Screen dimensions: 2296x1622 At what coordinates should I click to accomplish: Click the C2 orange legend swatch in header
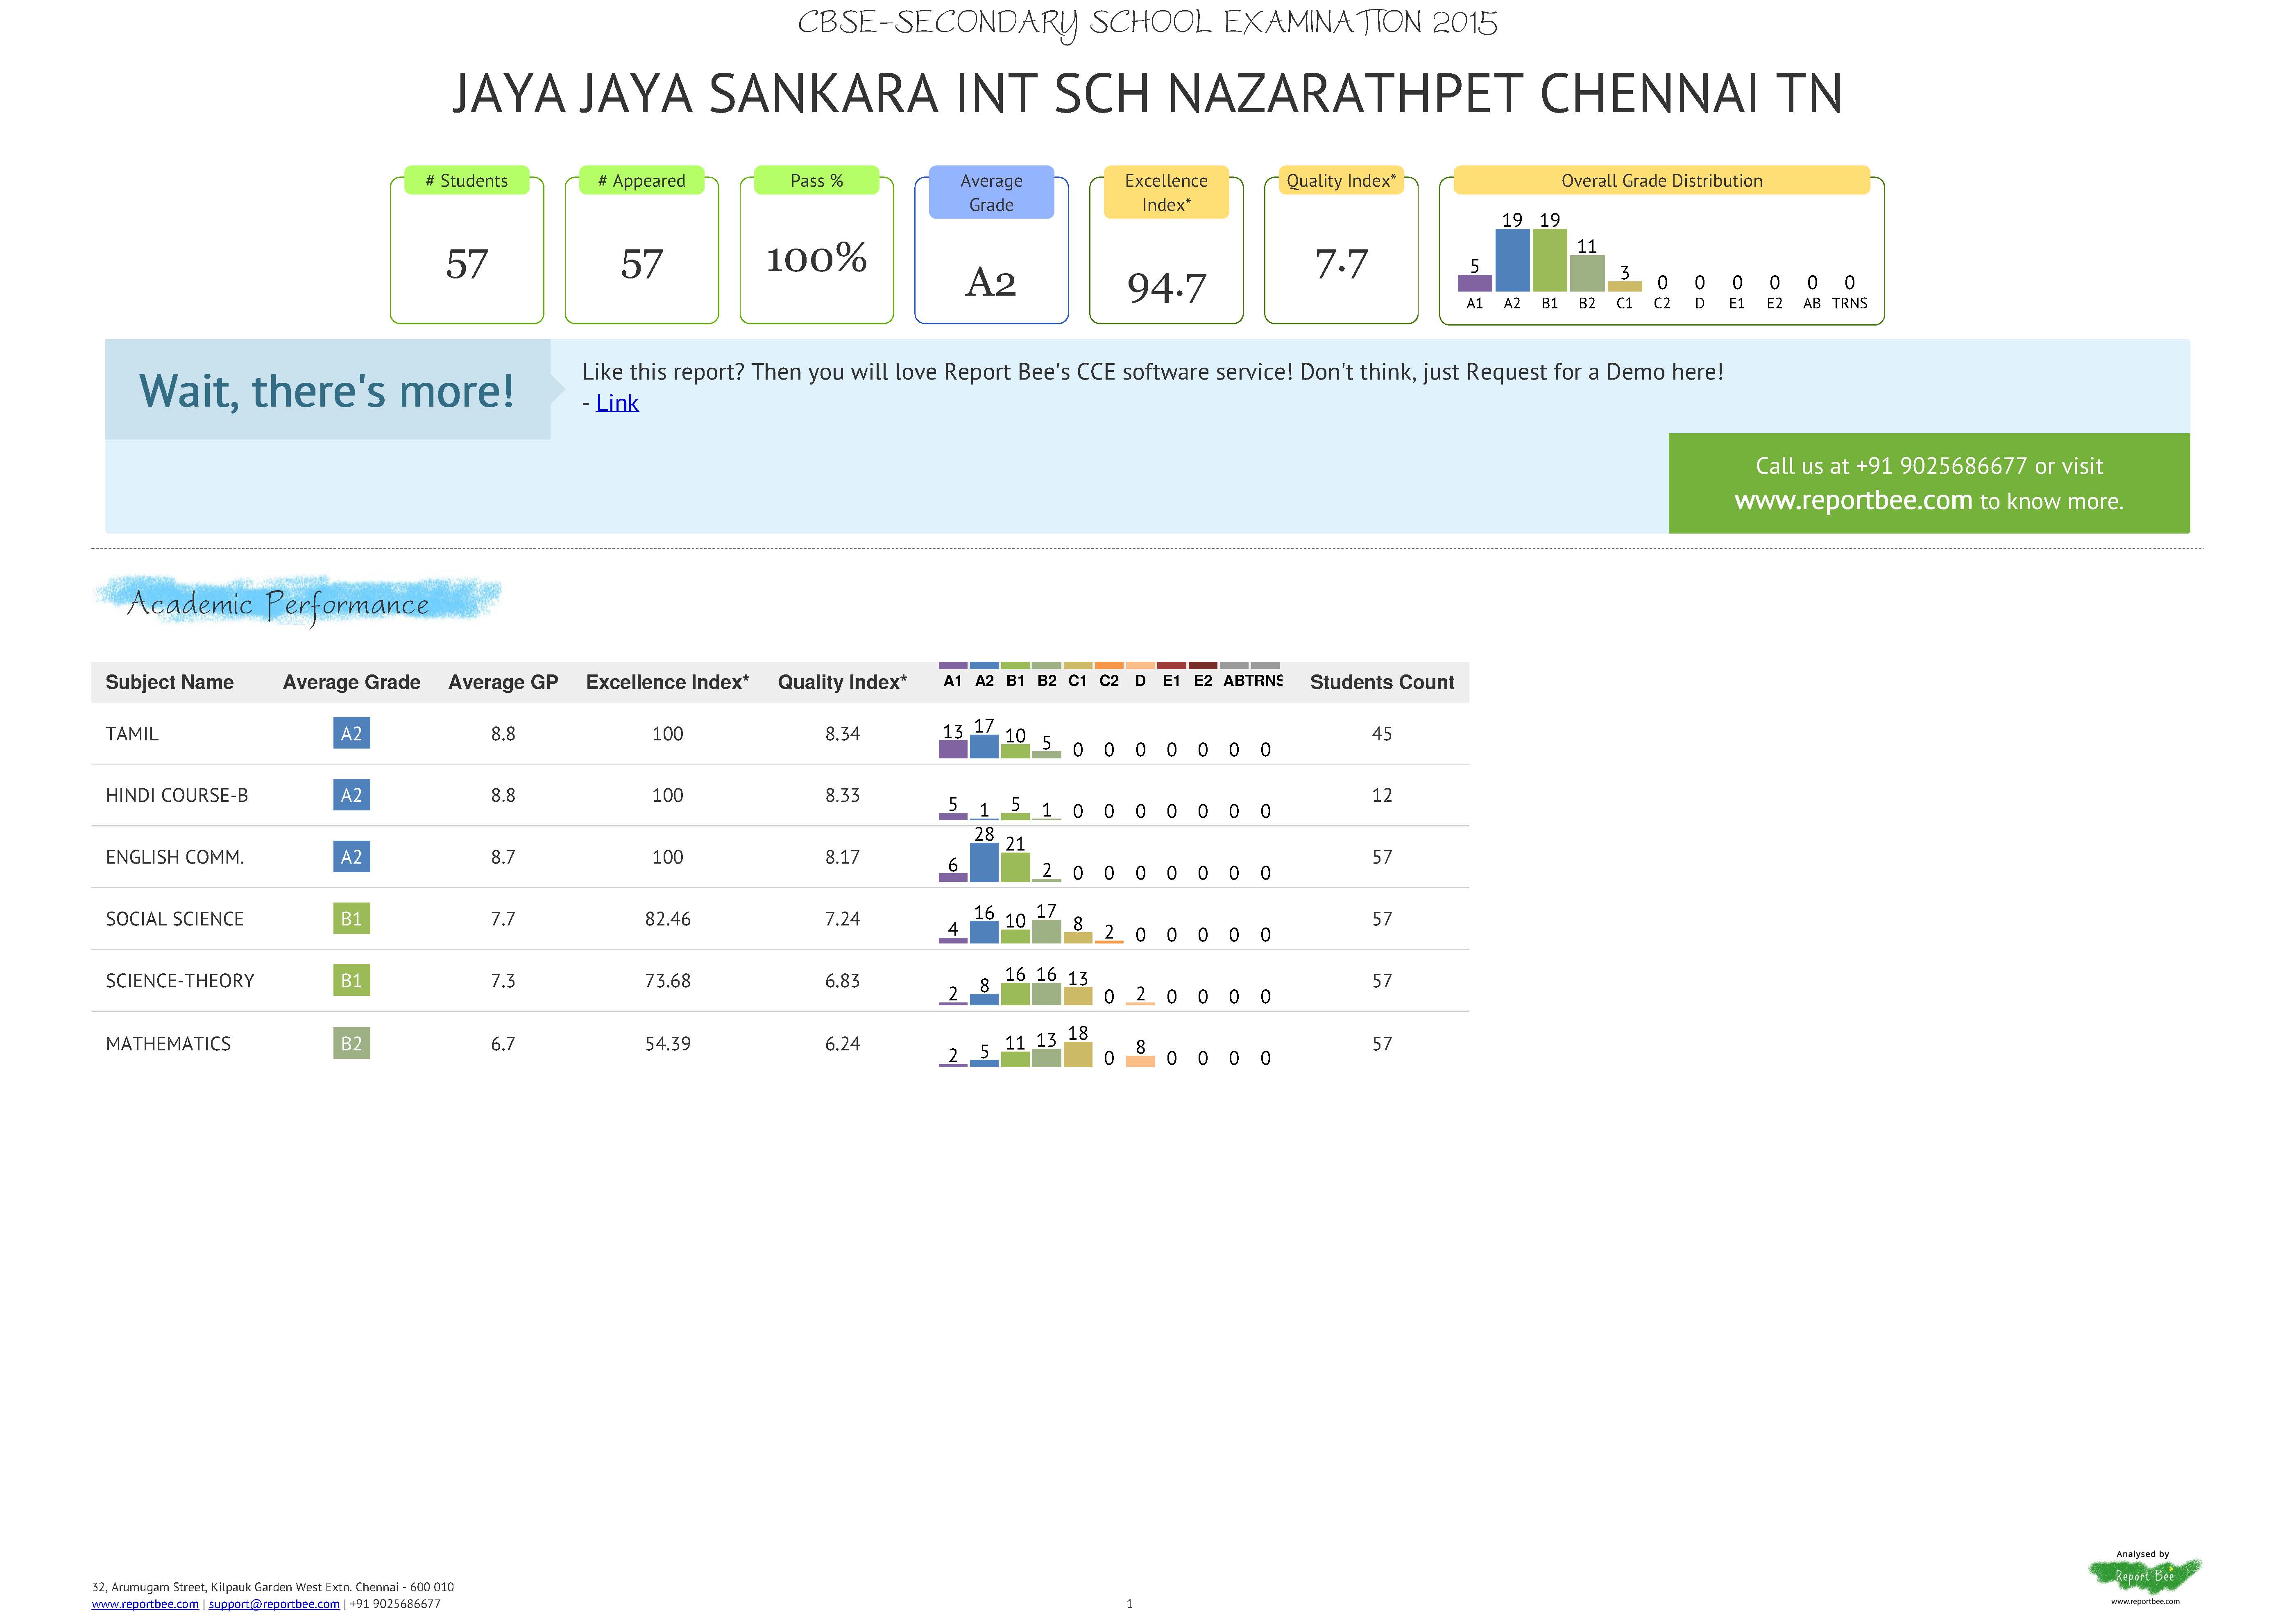[1109, 665]
